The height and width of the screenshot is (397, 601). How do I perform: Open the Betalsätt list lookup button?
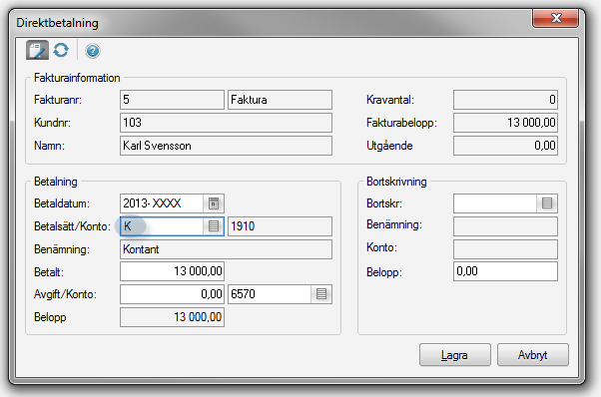[214, 226]
